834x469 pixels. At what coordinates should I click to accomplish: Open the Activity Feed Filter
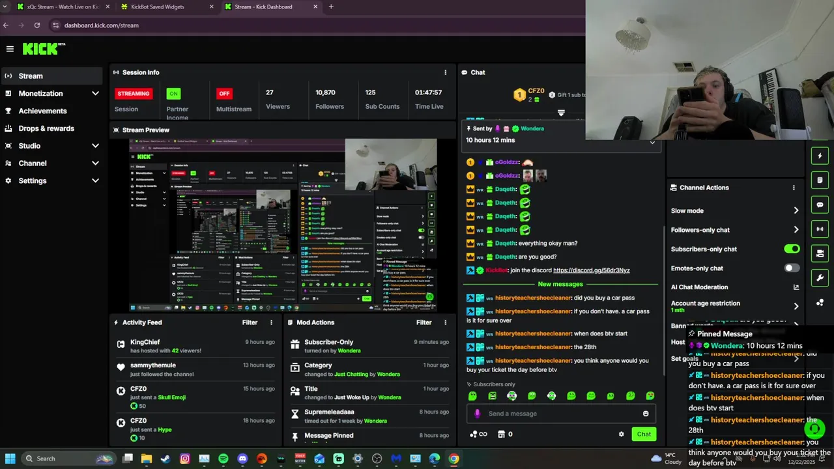[x=250, y=322]
